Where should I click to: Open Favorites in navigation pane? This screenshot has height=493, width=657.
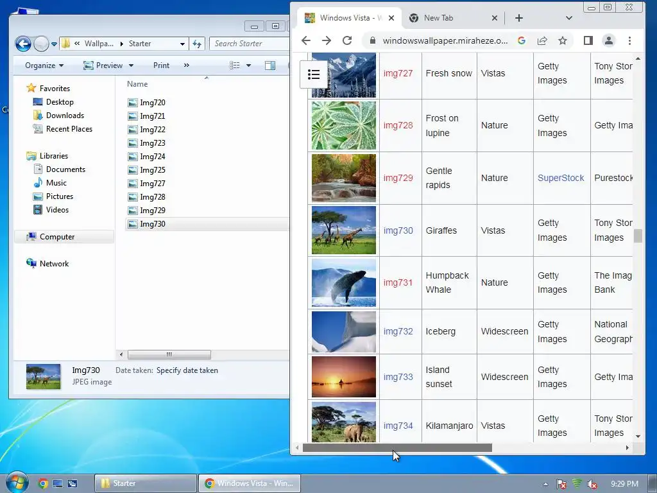[55, 89]
